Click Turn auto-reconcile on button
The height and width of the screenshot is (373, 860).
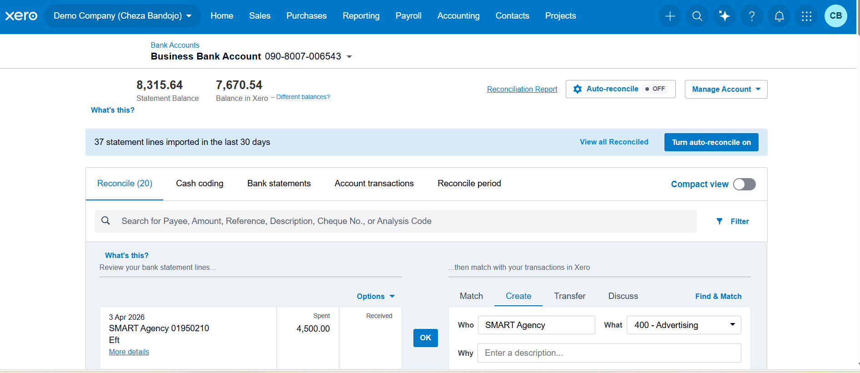711,142
